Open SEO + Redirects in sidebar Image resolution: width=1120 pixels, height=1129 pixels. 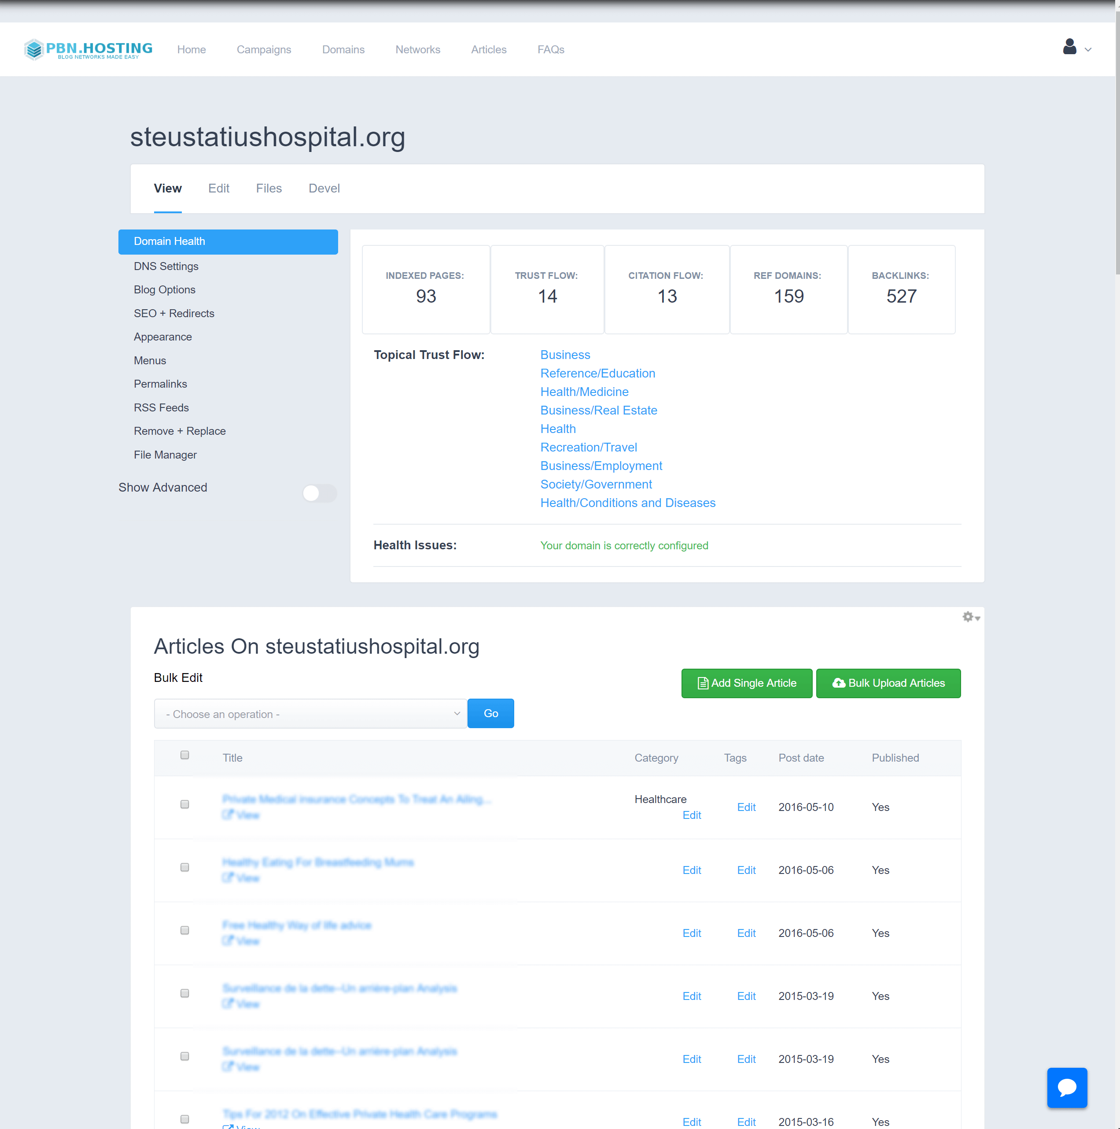[x=174, y=314]
